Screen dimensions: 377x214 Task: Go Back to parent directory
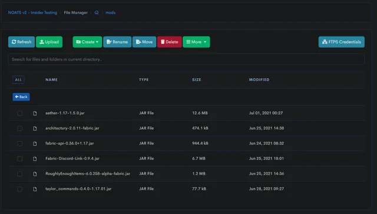21,96
